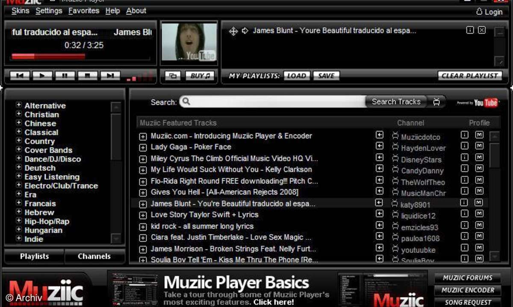Save the current playlist

pyautogui.click(x=326, y=76)
